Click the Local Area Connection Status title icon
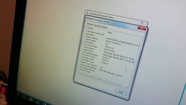This screenshot has width=186, height=105. click(87, 13)
